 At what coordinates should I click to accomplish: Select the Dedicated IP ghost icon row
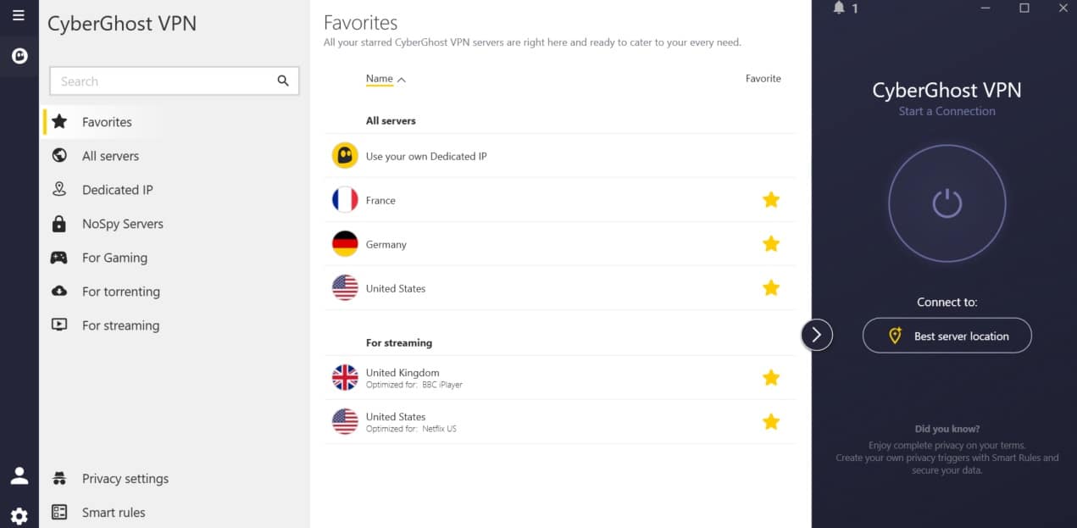559,156
